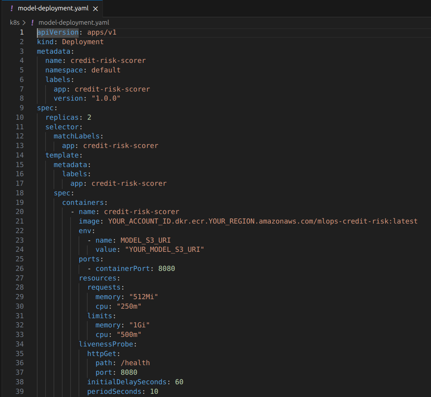Click the matchLabels key

tap(77, 136)
